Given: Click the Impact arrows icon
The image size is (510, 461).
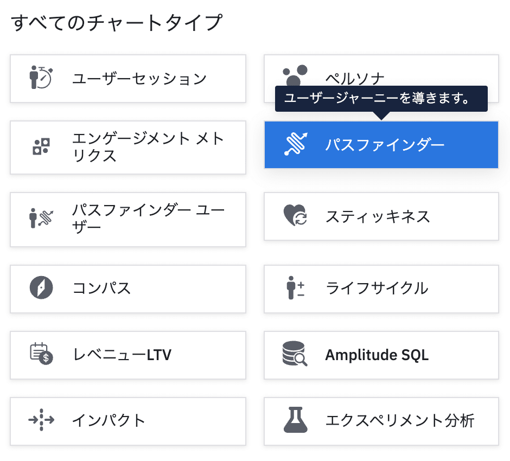Looking at the screenshot, I should click(x=41, y=420).
